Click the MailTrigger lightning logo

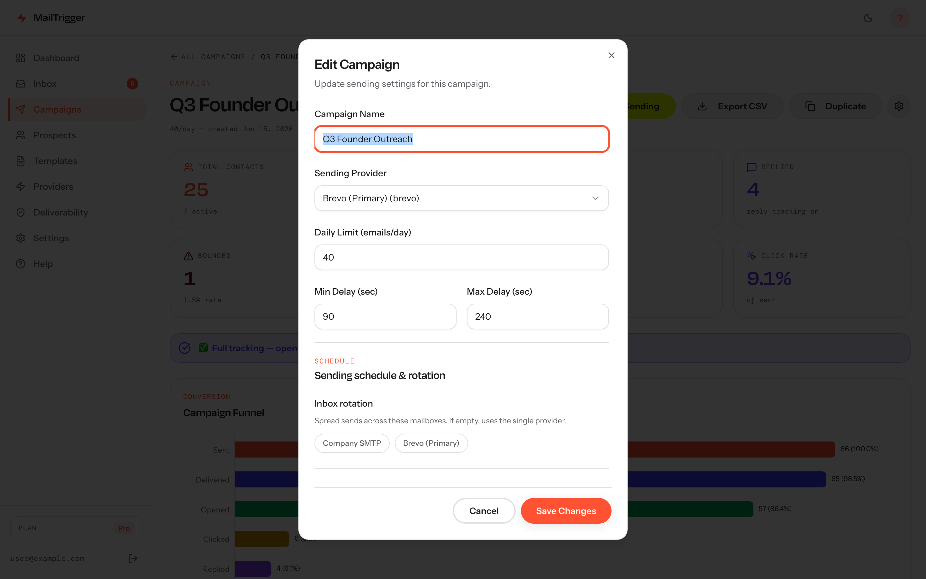[22, 18]
